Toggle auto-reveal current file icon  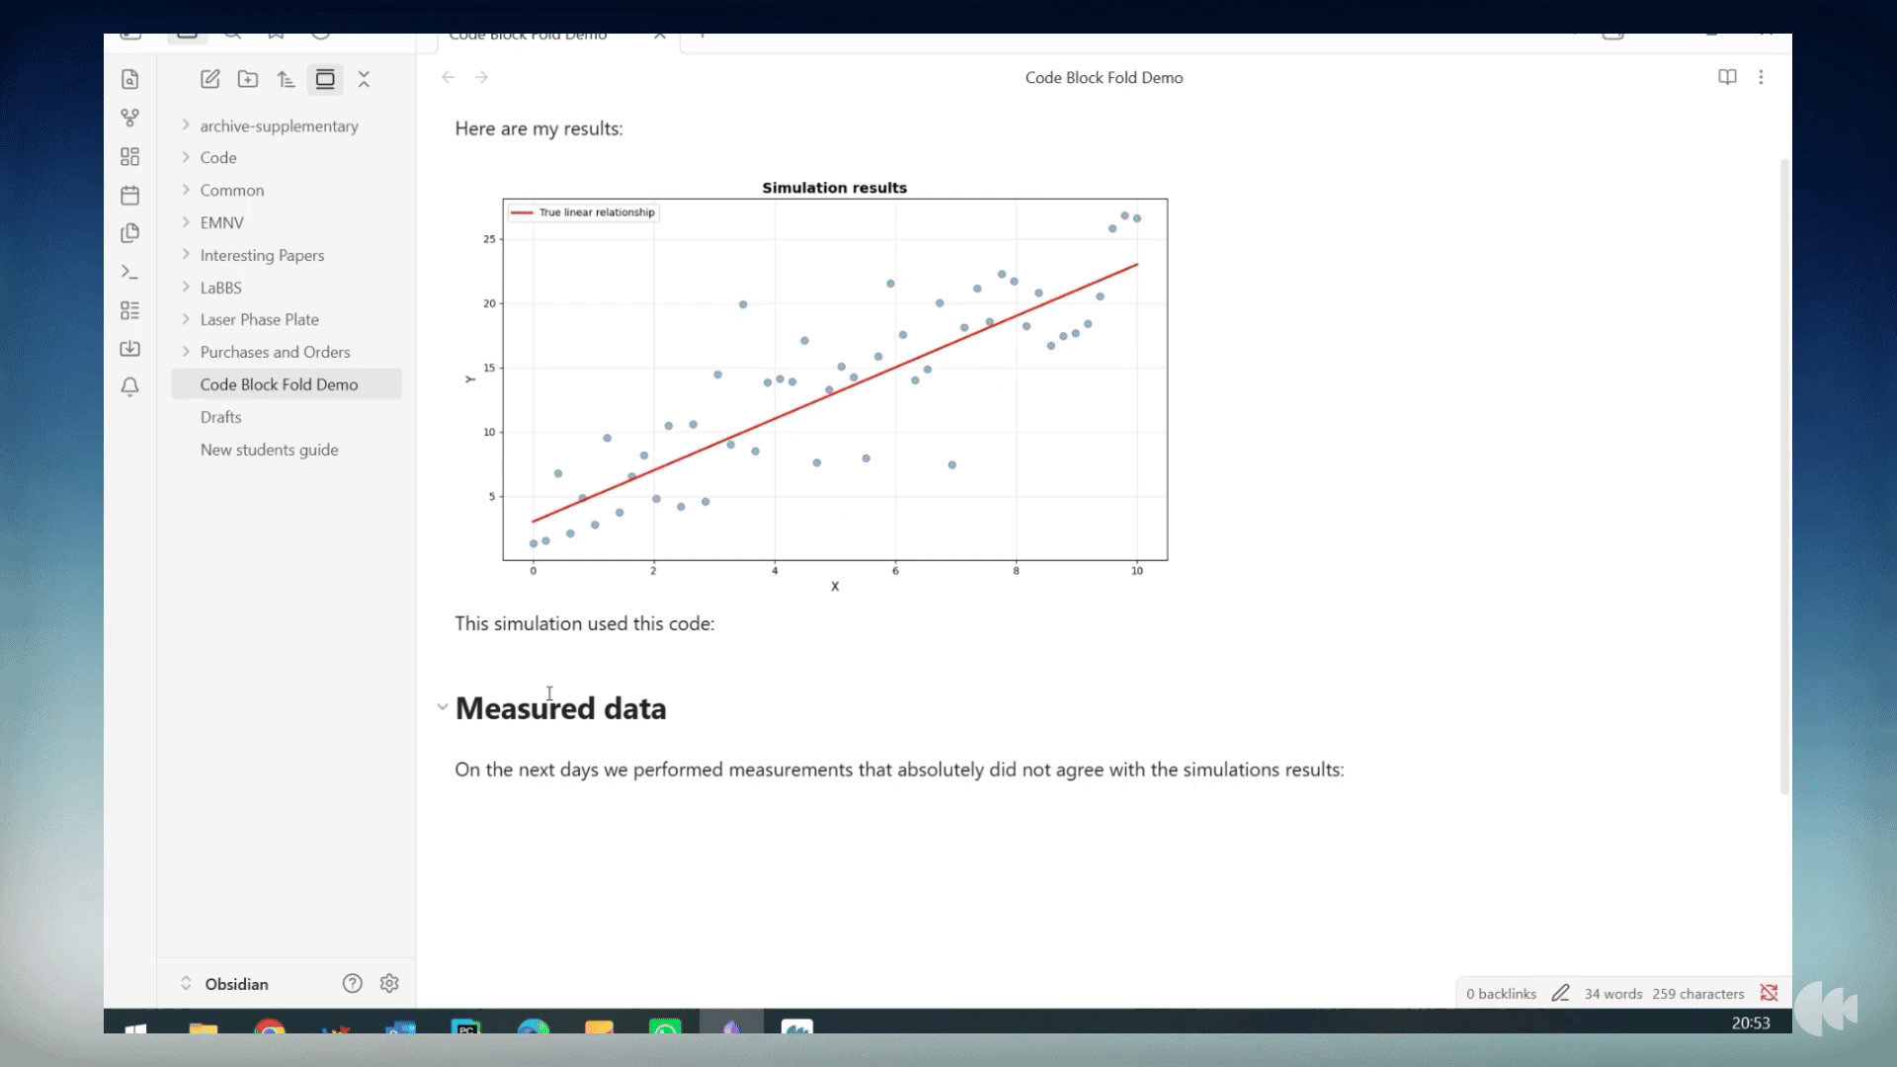pos(325,79)
